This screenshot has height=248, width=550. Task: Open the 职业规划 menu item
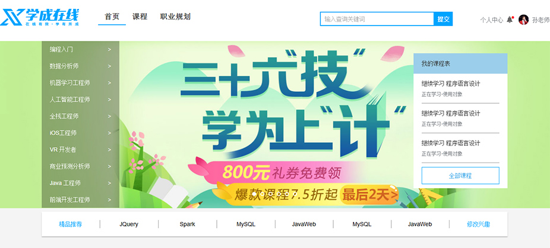pos(175,17)
